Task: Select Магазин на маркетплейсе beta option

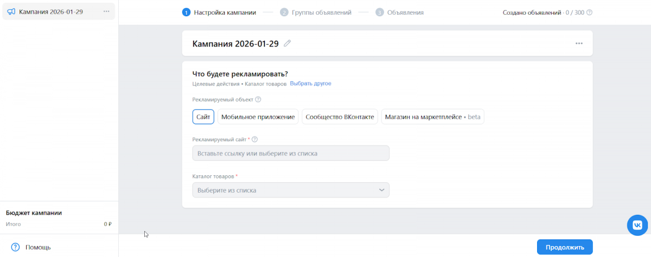Action: point(432,117)
